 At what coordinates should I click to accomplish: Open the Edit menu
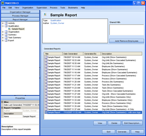coord(10,8)
